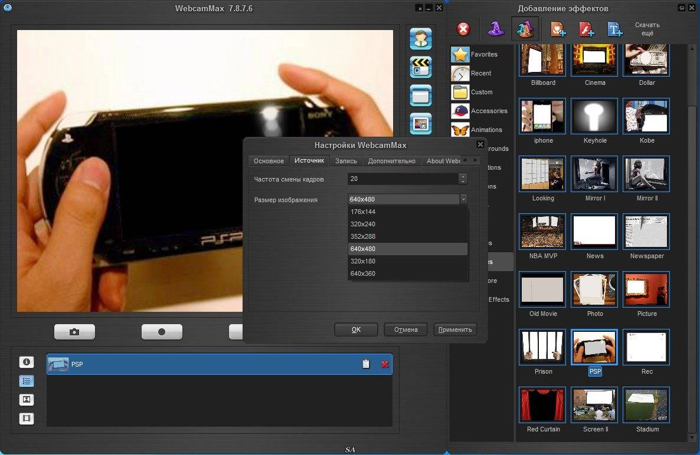700x455 pixels.
Task: Increase frame rate with up stepper
Action: pyautogui.click(x=463, y=176)
